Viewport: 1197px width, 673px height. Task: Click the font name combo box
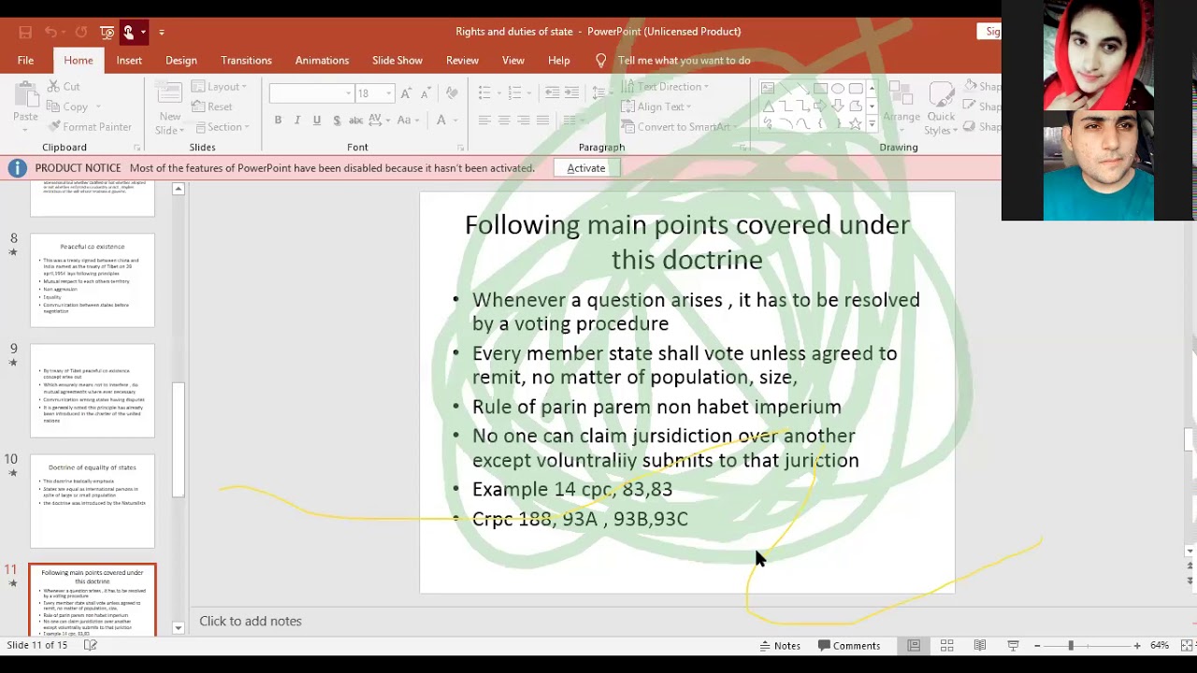click(311, 93)
